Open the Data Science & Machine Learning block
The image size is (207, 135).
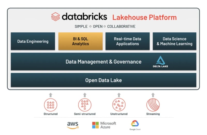pyautogui.click(x=174, y=41)
